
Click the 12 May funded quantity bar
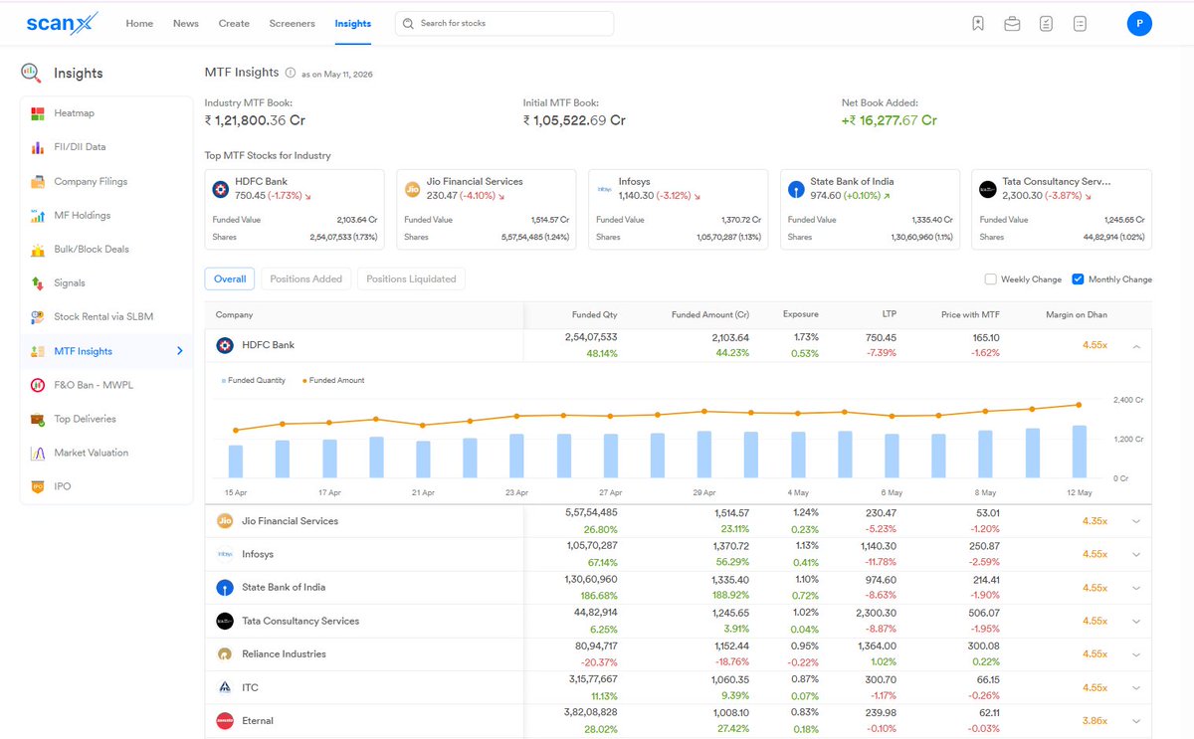pos(1079,452)
